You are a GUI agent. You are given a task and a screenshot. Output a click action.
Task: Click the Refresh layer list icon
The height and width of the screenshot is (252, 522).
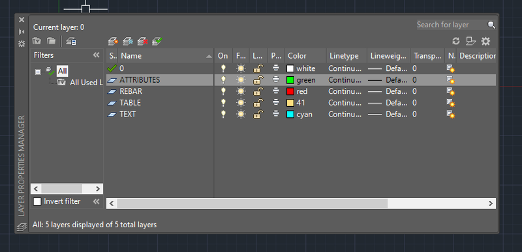(x=455, y=41)
